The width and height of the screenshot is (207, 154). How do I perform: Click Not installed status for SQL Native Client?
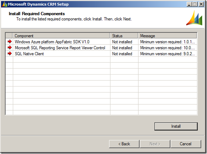click(x=122, y=54)
